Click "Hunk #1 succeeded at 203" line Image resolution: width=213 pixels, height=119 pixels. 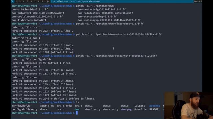[x=42, y=31]
